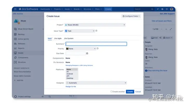
Task: Collapse sidebar with double chevron icon
Action: pos(43,96)
